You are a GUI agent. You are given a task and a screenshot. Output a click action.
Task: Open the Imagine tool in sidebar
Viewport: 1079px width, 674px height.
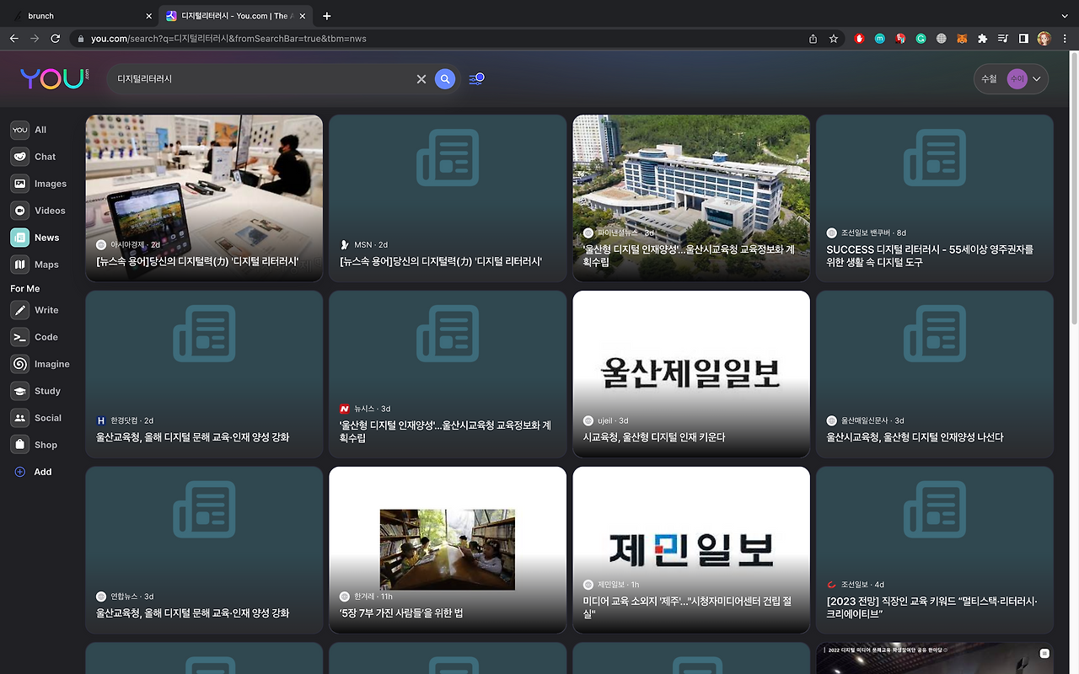[40, 364]
